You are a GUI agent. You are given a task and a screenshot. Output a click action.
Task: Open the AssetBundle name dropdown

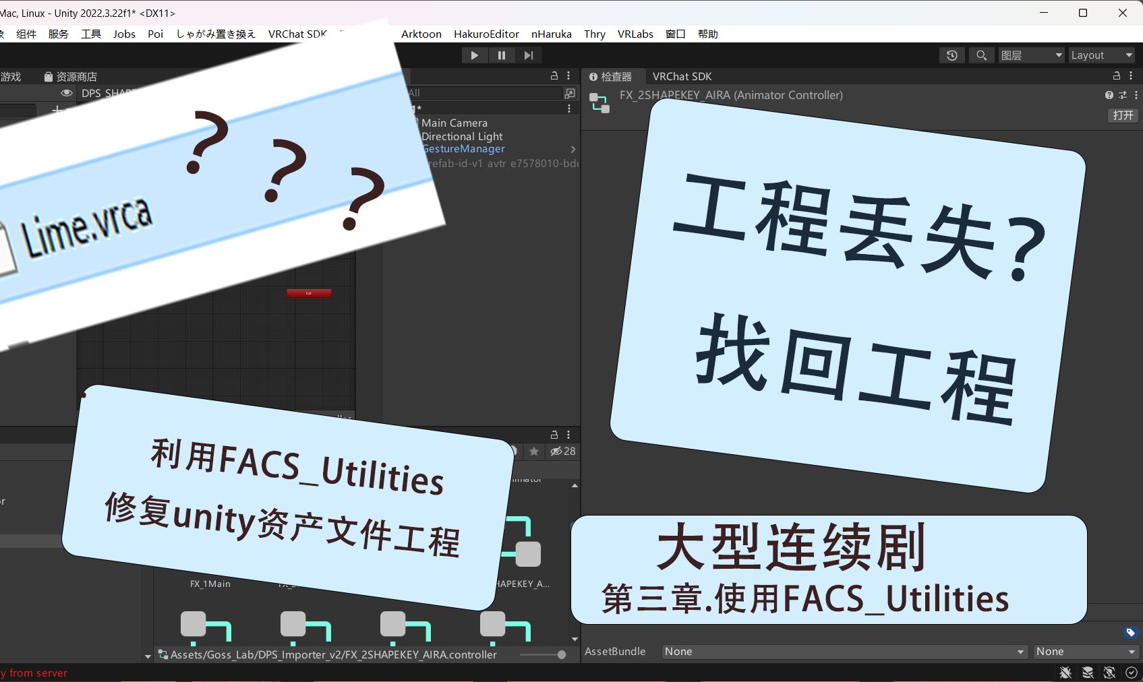point(844,652)
